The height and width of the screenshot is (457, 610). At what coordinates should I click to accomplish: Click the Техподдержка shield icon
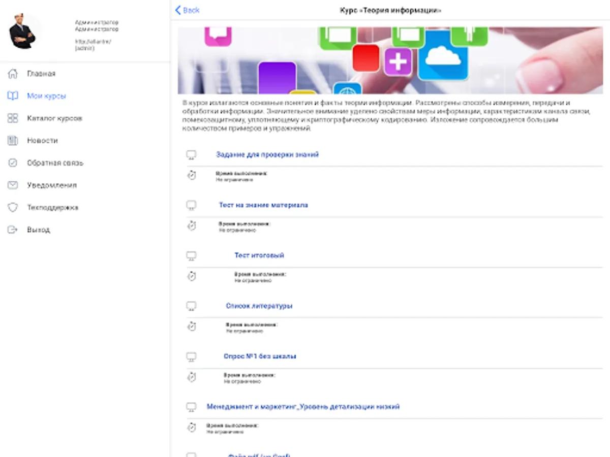click(x=13, y=208)
